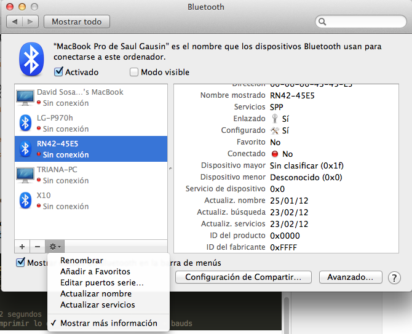Click the X10 Bluetooth device icon
The height and width of the screenshot is (334, 412).
(25, 201)
